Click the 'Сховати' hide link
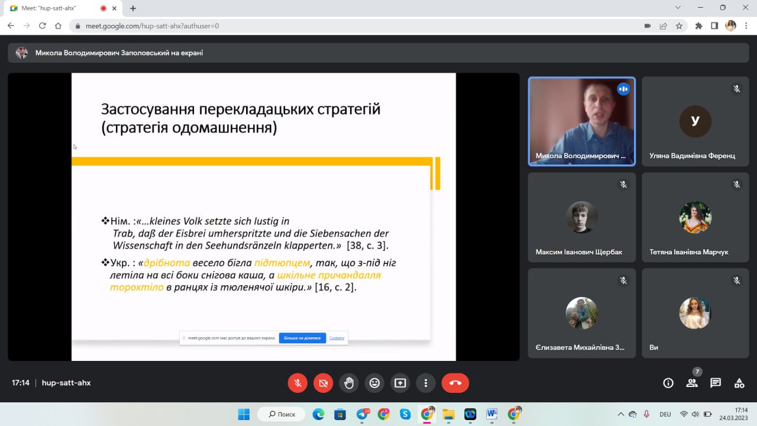The width and height of the screenshot is (757, 426). click(337, 338)
